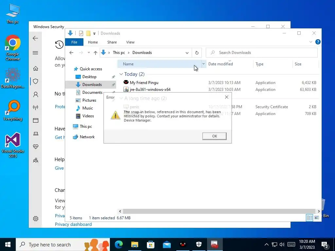The image size is (335, 251).
Task: Open Device security laptop icon
Action: 36,134
